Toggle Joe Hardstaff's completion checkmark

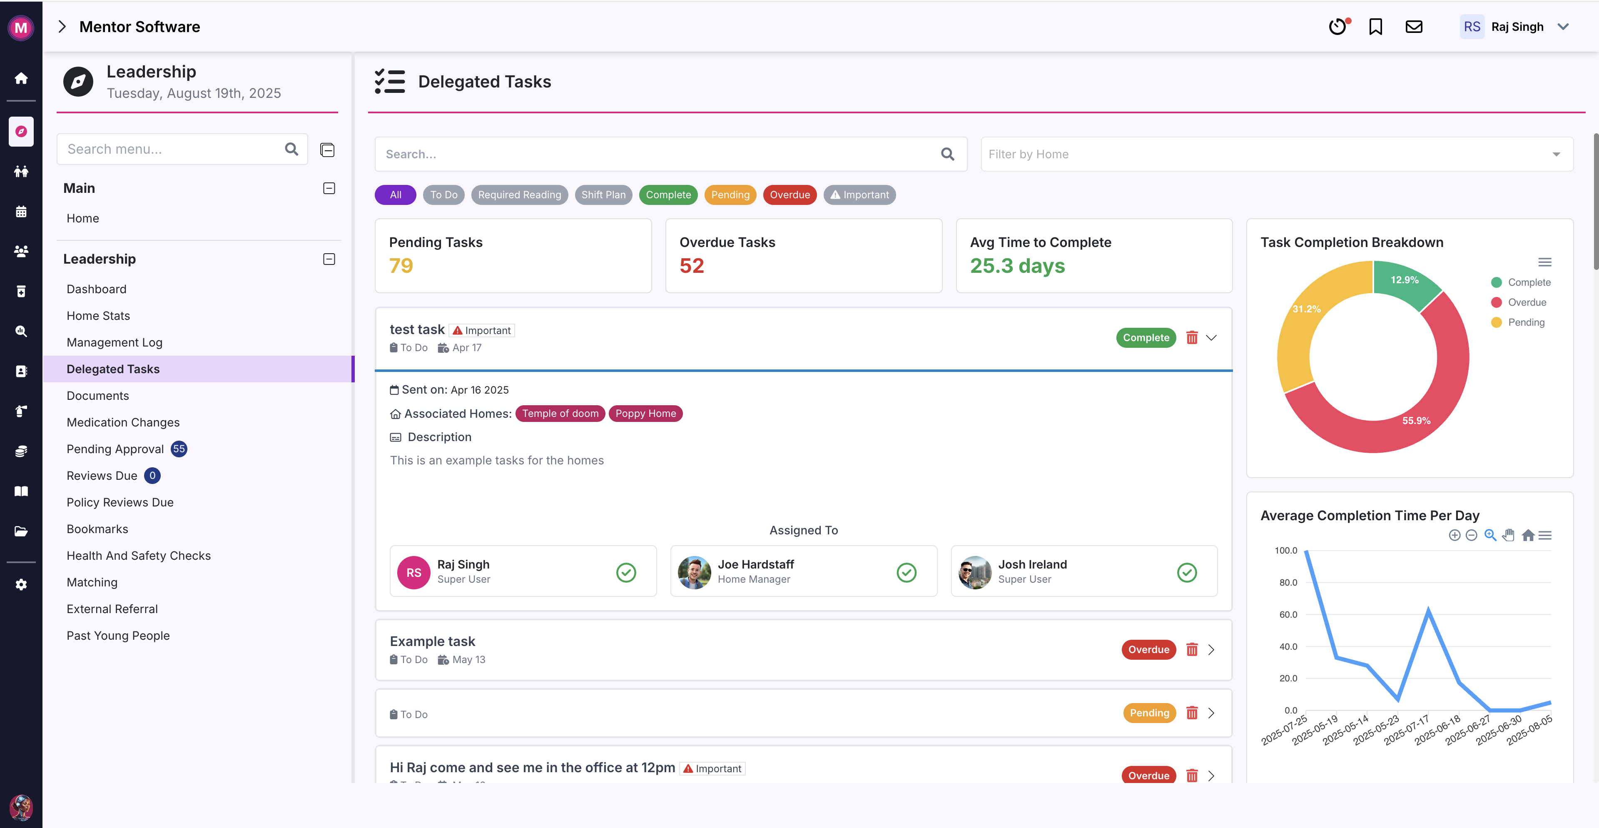coord(906,572)
